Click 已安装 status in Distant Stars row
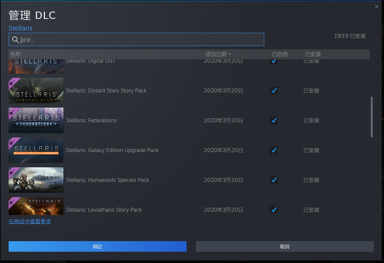The image size is (384, 263). [311, 91]
